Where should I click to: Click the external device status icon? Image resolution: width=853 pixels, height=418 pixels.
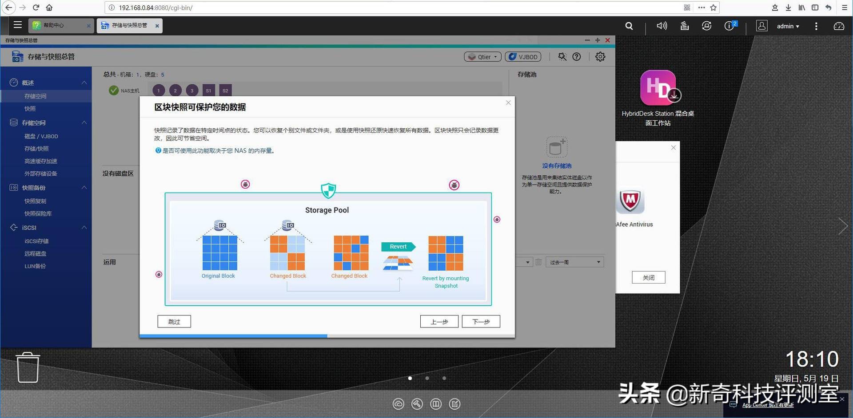click(x=706, y=26)
